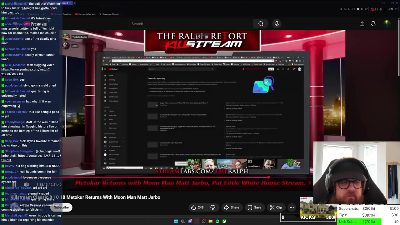Click username Foolish_Phoenix in chat

coord(16,112)
